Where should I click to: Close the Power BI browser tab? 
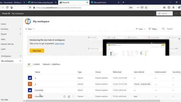pyautogui.click(x=87, y=2)
